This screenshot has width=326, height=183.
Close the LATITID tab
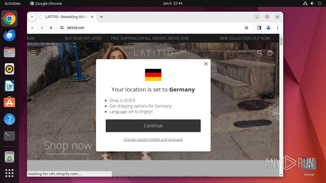coord(92,17)
